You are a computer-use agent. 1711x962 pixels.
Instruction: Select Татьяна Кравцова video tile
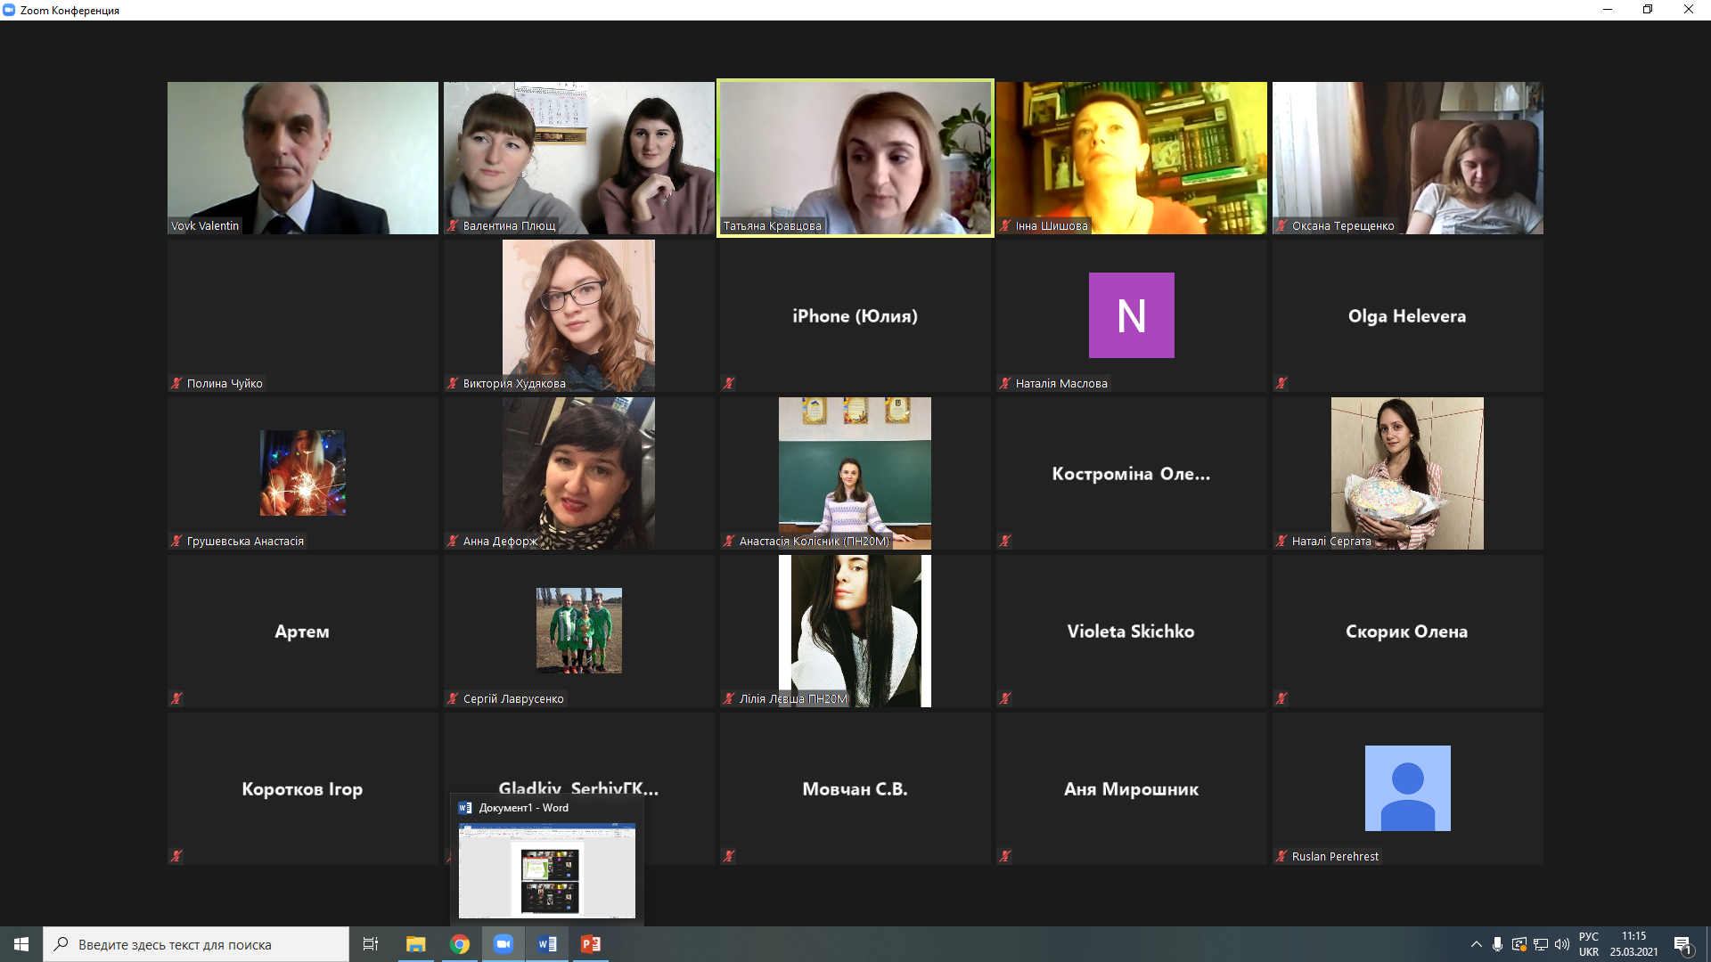coord(855,158)
